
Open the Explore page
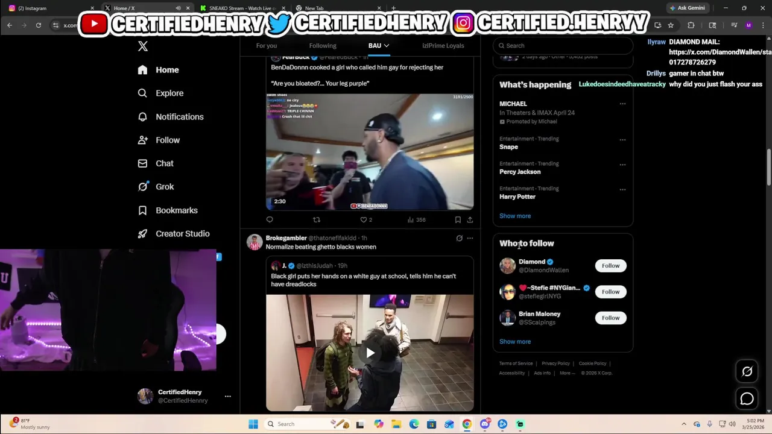click(x=160, y=93)
